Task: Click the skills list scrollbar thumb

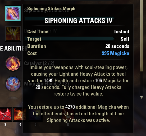Action: point(142,35)
